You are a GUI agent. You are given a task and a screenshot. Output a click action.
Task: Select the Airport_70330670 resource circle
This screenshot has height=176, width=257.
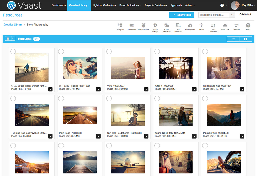click(x=157, y=51)
